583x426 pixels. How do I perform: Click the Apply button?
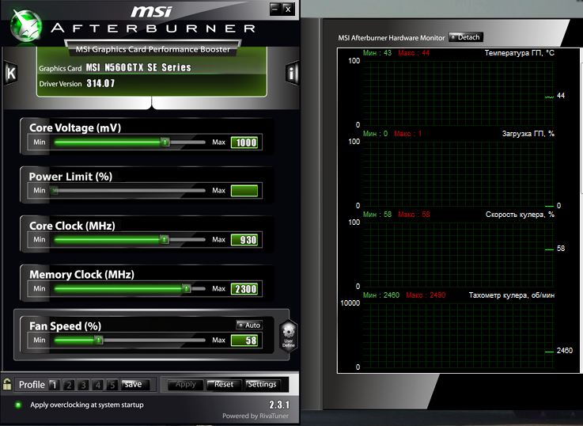point(186,384)
